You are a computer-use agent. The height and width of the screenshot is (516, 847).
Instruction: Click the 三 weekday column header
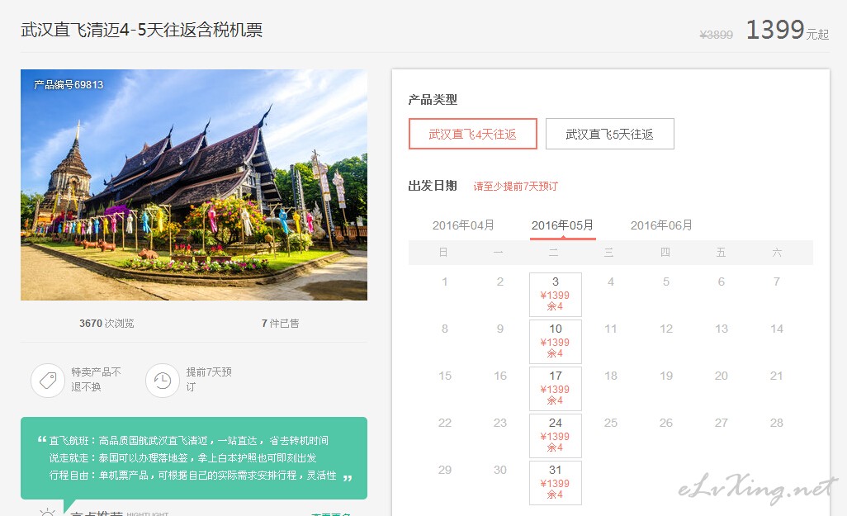608,253
